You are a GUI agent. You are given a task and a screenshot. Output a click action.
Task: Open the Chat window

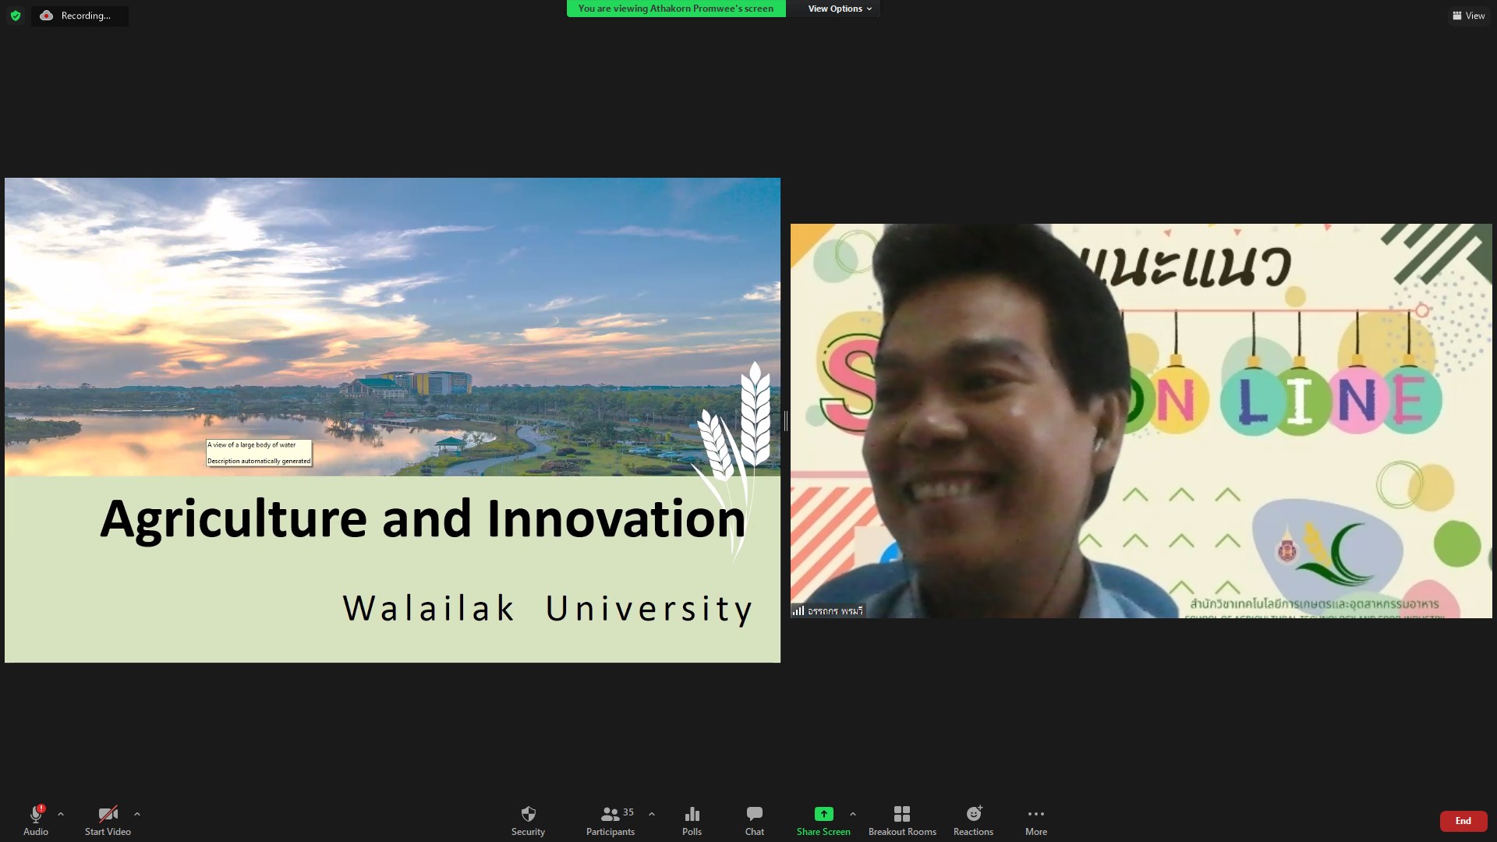click(x=754, y=820)
